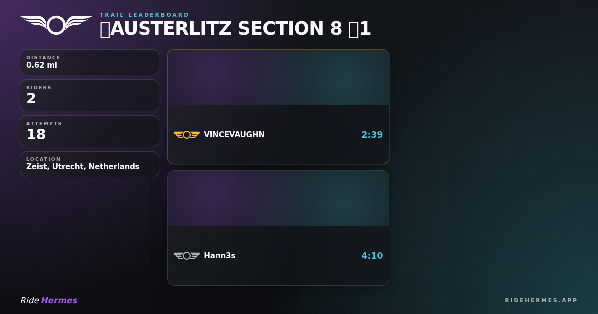Image resolution: width=598 pixels, height=314 pixels.
Task: Click the Distance 0.62 mi card
Action: [x=90, y=62]
